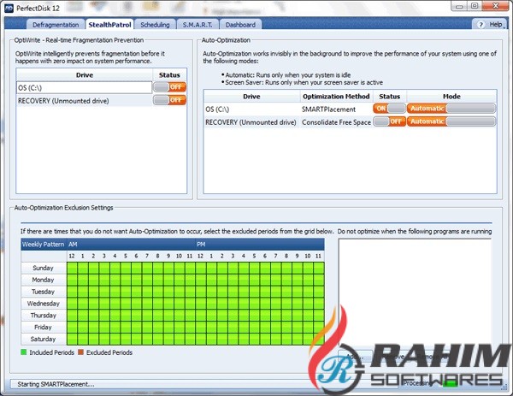This screenshot has height=396, width=513.
Task: Click the Help question mark icon
Action: [x=481, y=25]
